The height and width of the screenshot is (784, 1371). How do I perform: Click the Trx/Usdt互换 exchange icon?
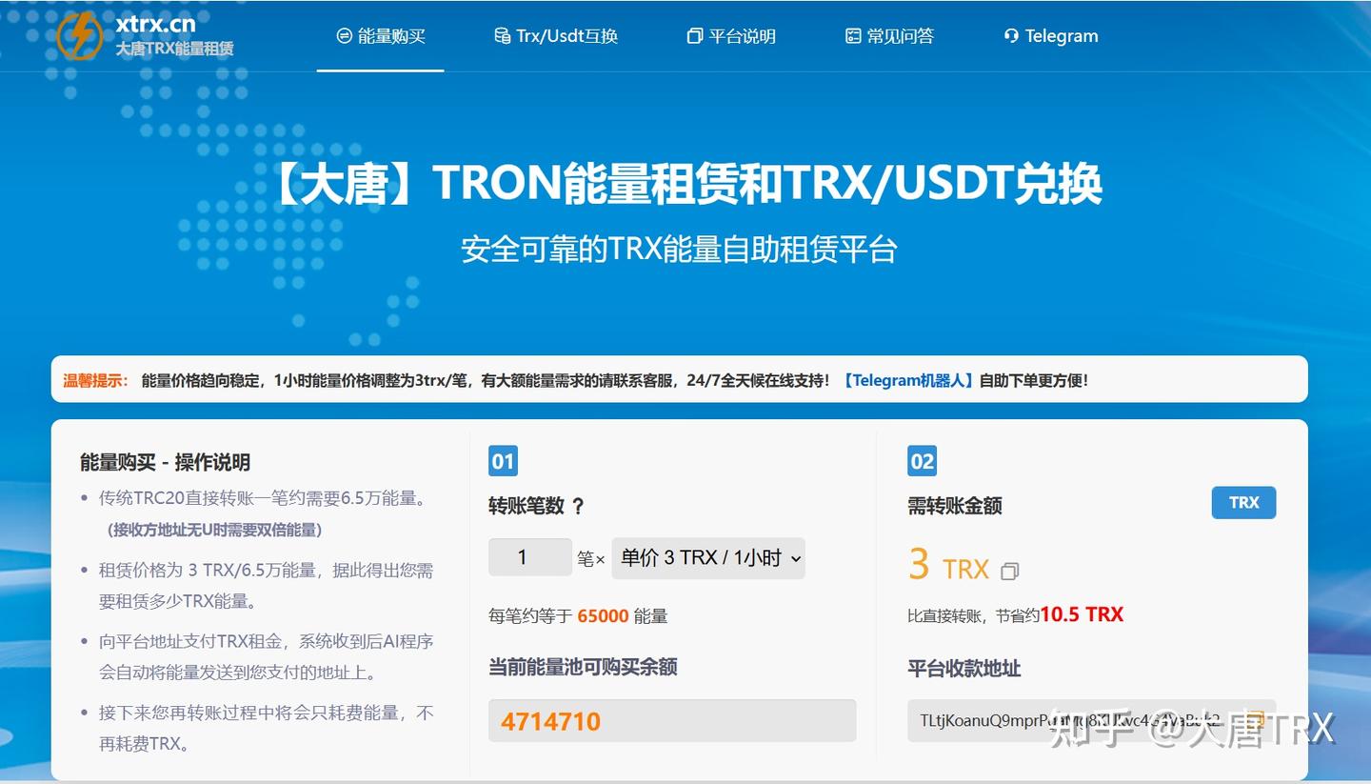click(x=502, y=36)
